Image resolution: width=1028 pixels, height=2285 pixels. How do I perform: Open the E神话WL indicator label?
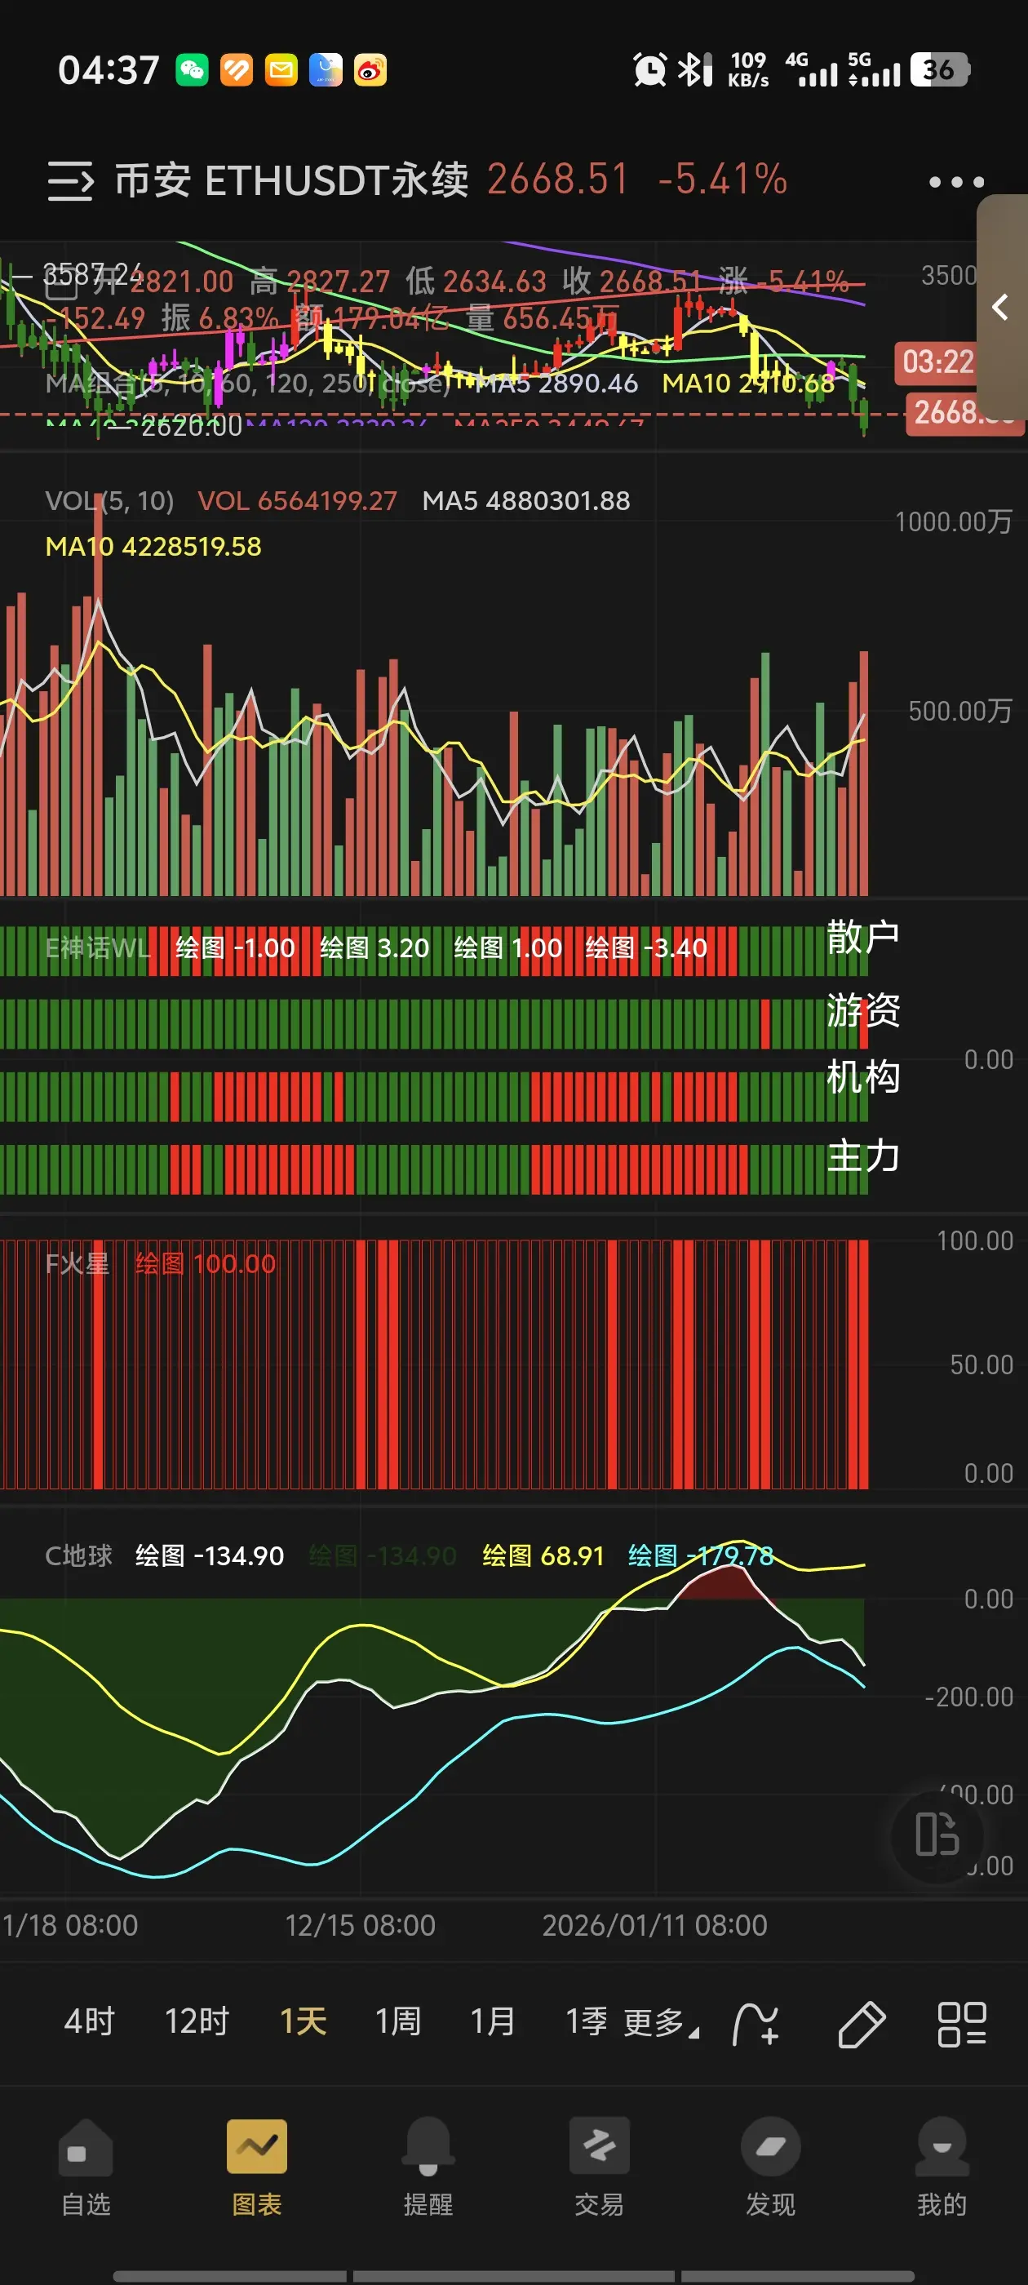98,948
